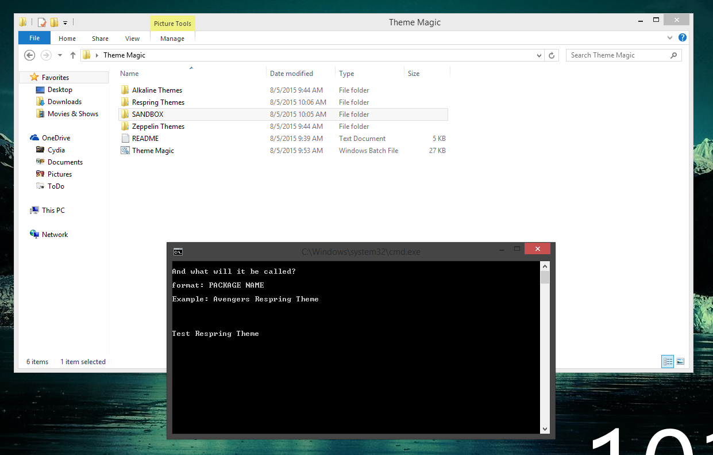This screenshot has height=455, width=713.
Task: Open the File menu tab
Action: click(34, 38)
